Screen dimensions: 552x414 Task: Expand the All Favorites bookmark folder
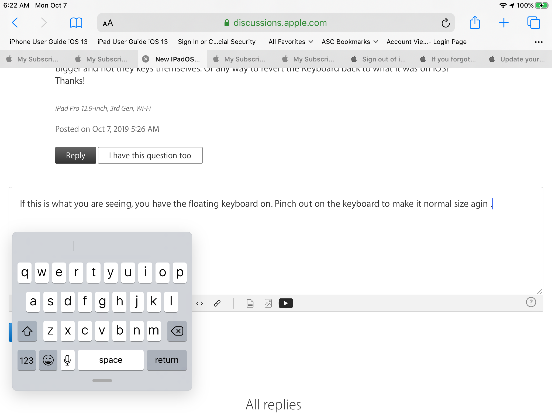[x=291, y=42]
